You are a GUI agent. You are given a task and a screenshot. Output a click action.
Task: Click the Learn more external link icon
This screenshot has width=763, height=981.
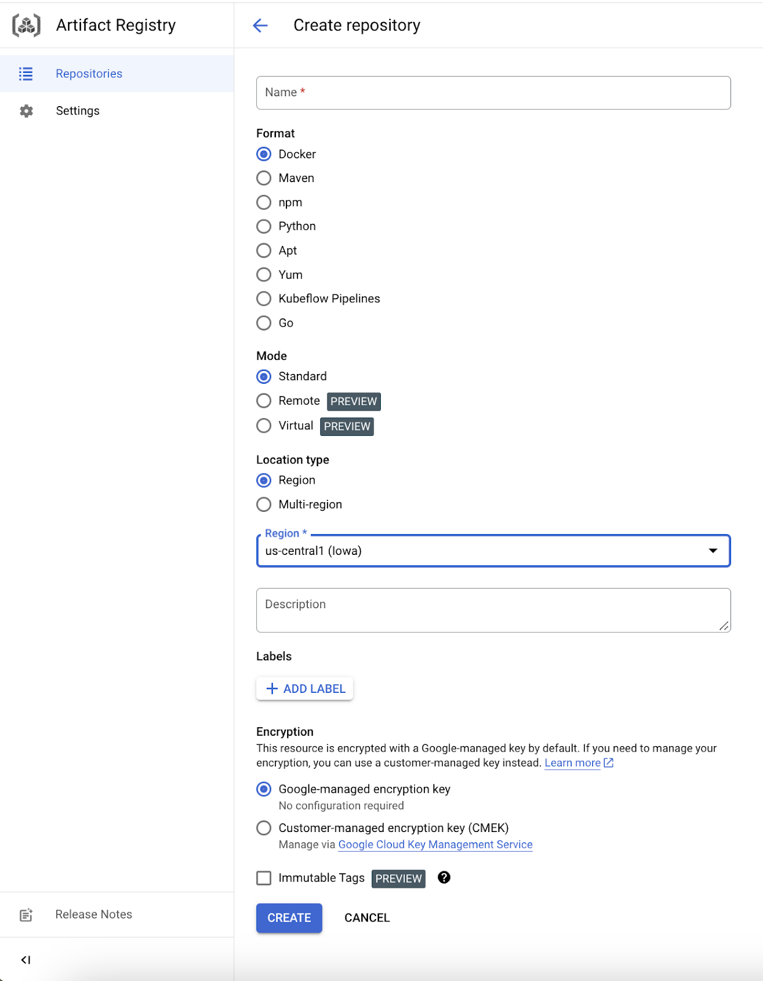(x=608, y=763)
